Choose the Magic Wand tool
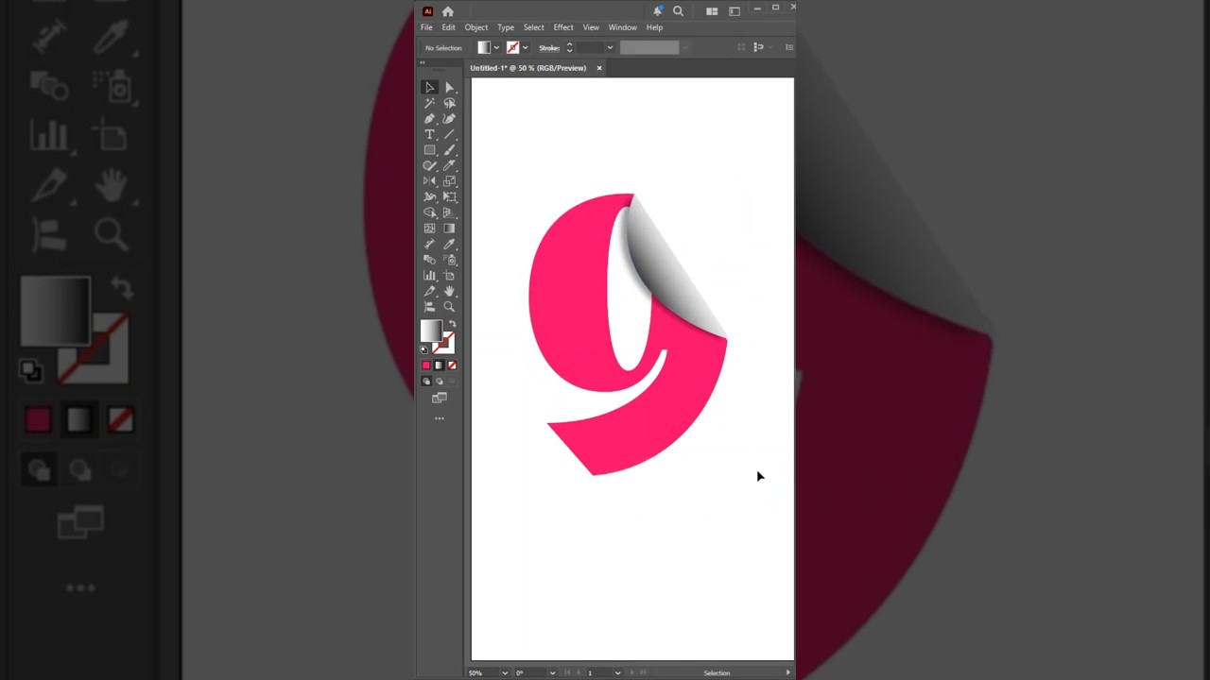This screenshot has height=680, width=1210. (x=429, y=103)
